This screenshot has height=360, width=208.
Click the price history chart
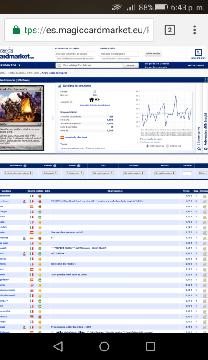[164, 113]
